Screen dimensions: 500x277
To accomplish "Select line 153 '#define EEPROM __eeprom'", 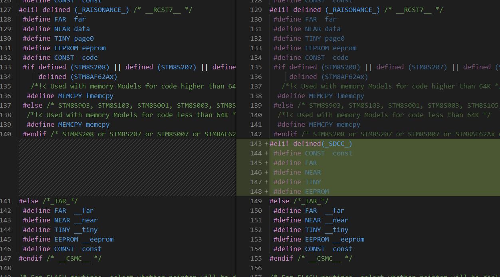I will (319, 239).
